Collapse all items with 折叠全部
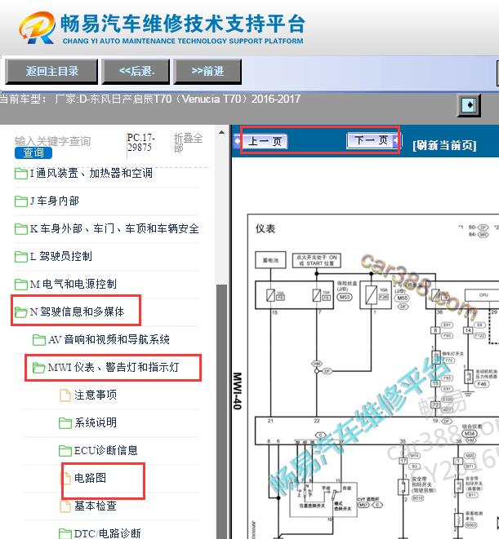 click(x=188, y=143)
